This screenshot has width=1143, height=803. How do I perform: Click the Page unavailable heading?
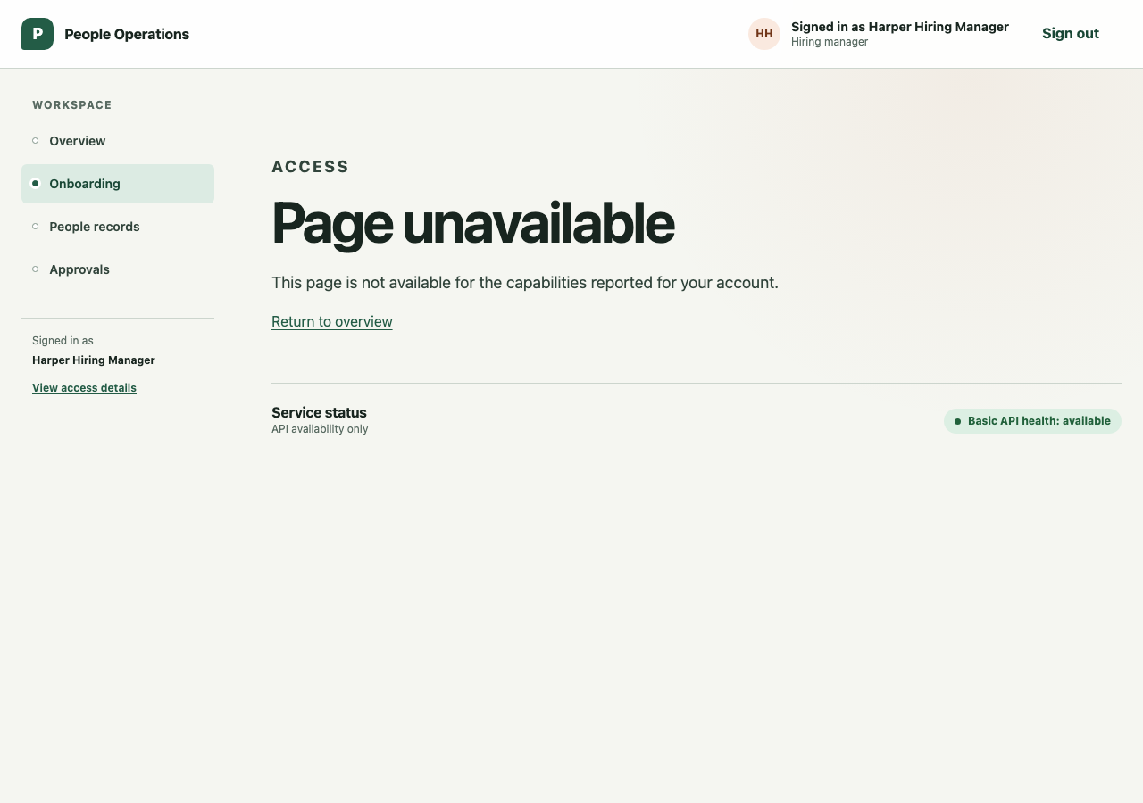472,223
